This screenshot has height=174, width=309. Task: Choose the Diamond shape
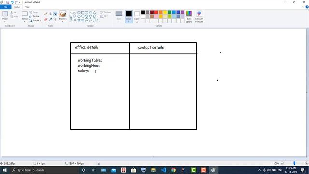[75, 16]
